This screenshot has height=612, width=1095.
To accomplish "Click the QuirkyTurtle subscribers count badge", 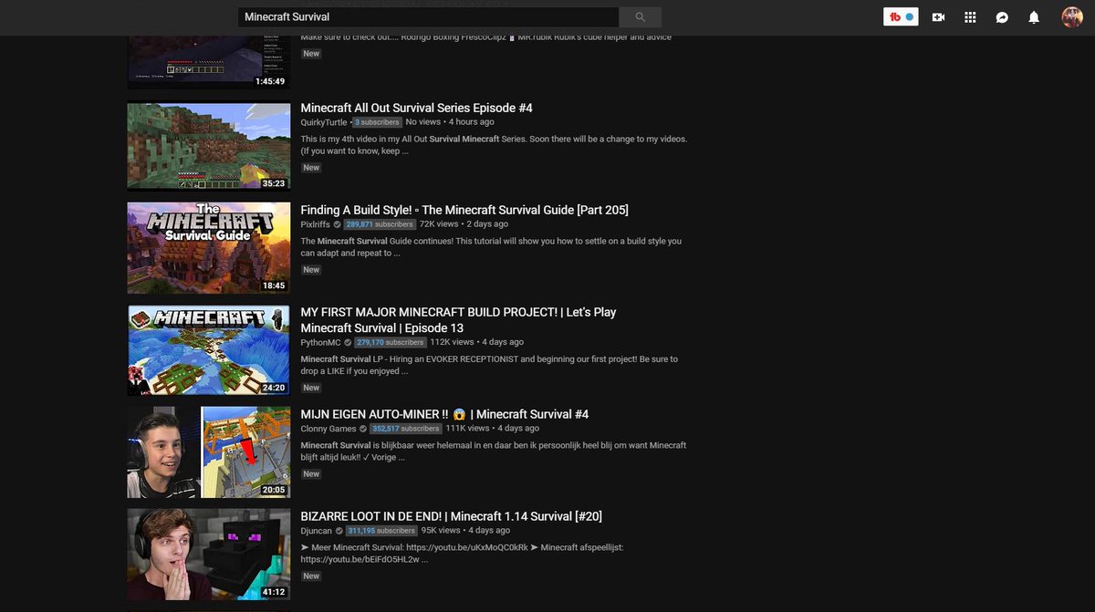I will 377,121.
